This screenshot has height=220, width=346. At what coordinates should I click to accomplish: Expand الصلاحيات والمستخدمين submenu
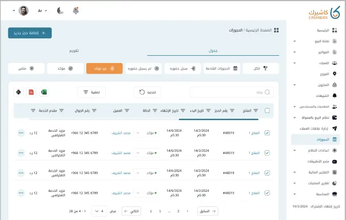[294, 107]
